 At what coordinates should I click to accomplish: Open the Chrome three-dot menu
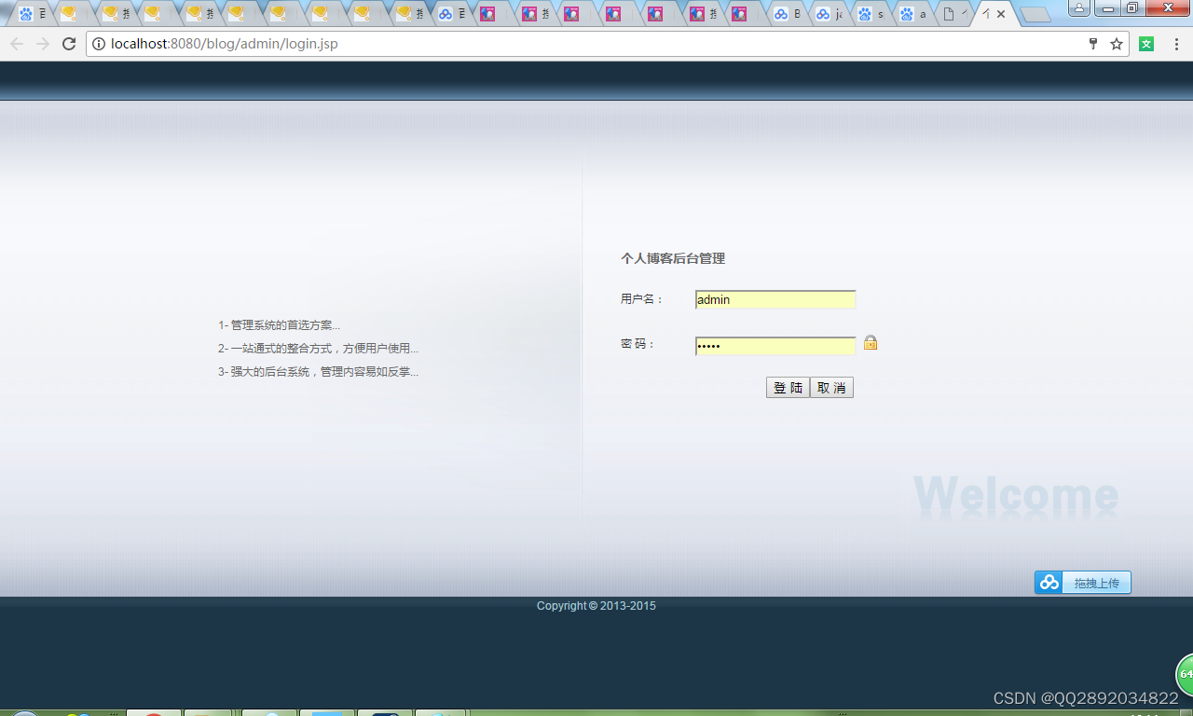(x=1176, y=43)
